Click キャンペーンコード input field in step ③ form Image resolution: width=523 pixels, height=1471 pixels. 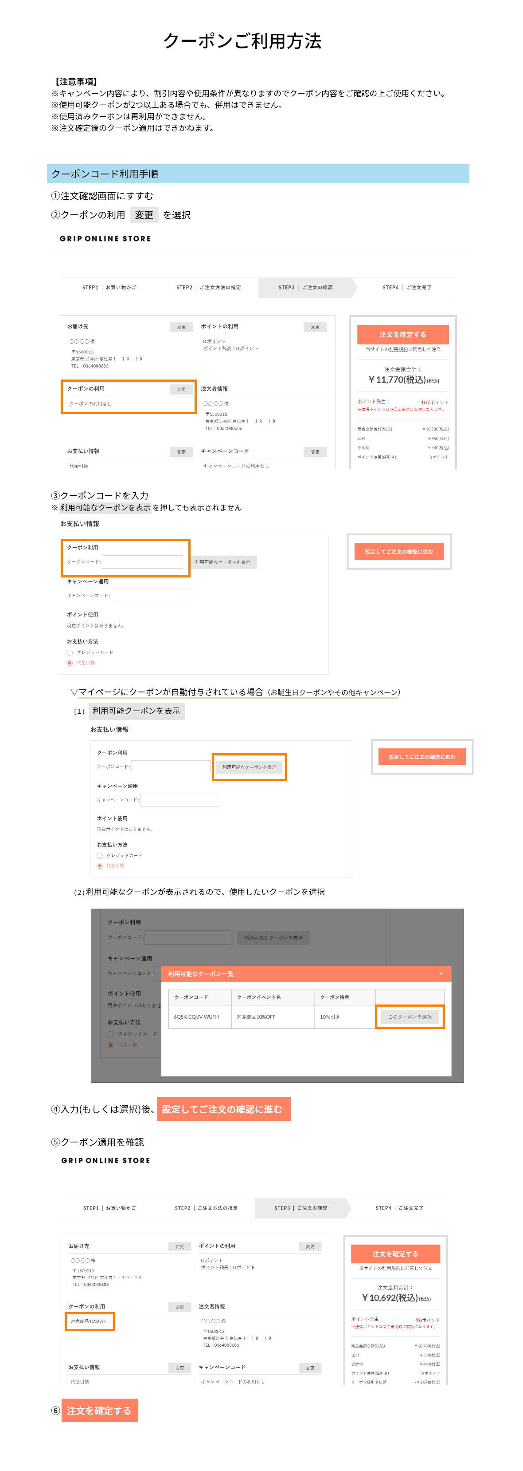pyautogui.click(x=151, y=596)
